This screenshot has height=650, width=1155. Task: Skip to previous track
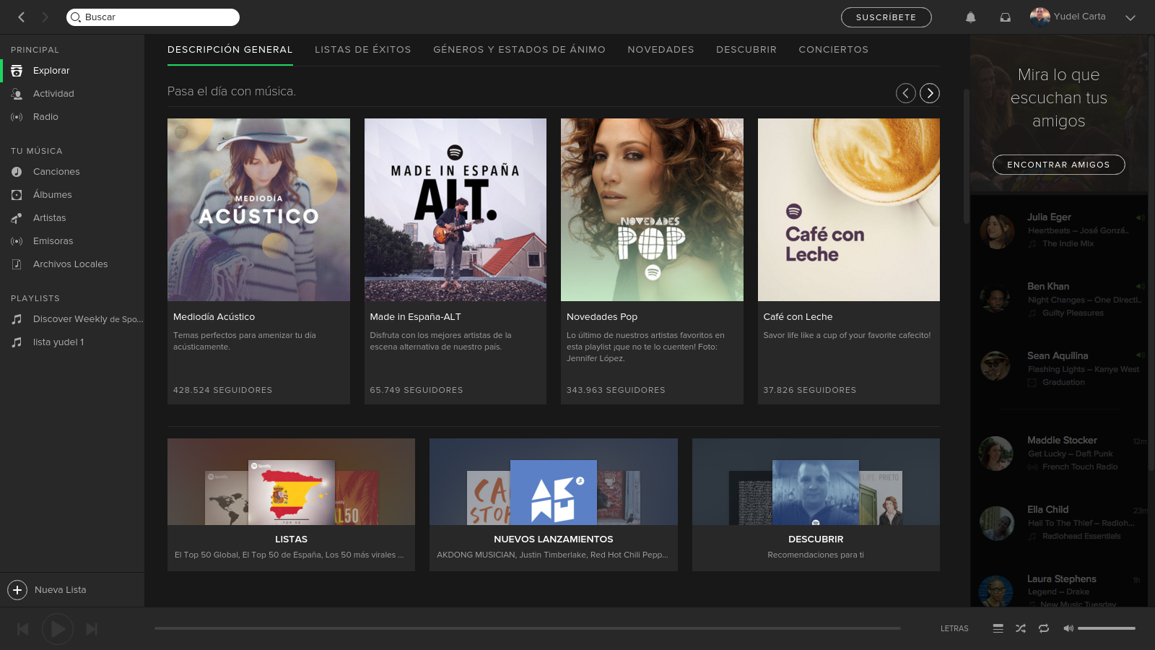pyautogui.click(x=23, y=629)
